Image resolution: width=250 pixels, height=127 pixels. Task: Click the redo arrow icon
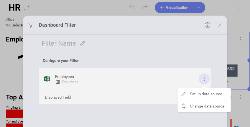point(145,8)
